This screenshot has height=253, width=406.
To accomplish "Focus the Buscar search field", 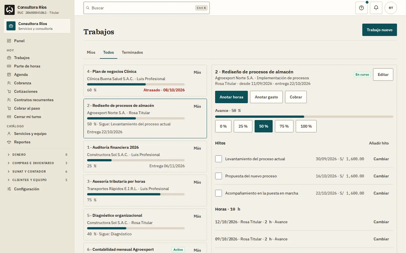I will point(146,8).
